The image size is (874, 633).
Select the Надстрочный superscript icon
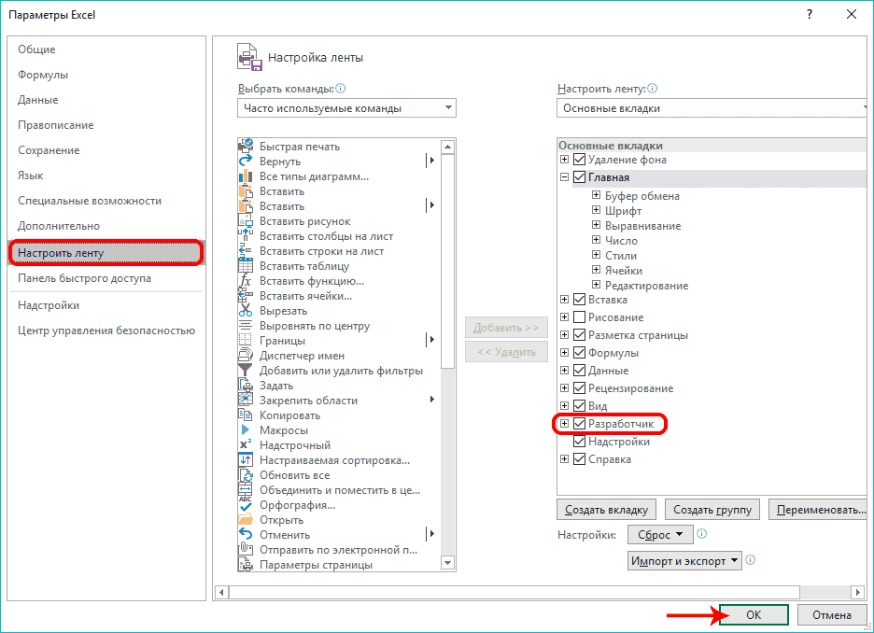[x=246, y=445]
